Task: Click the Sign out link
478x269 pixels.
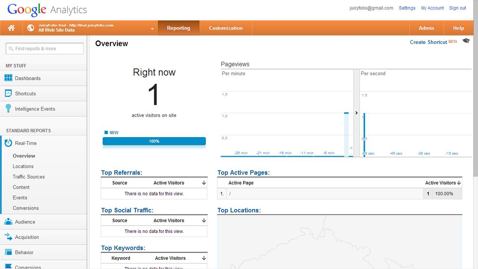Action: 457,8
